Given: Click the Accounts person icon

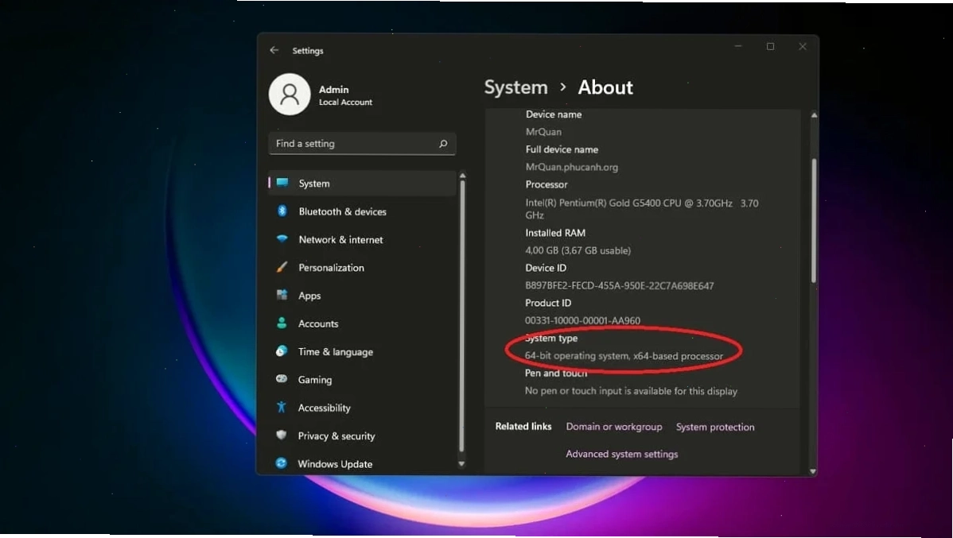Looking at the screenshot, I should click(282, 323).
